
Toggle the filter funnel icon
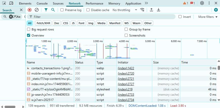[46, 10]
